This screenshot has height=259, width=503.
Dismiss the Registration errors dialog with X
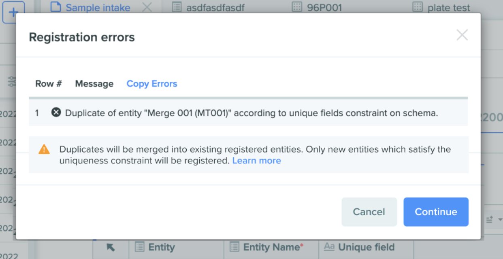(x=462, y=35)
